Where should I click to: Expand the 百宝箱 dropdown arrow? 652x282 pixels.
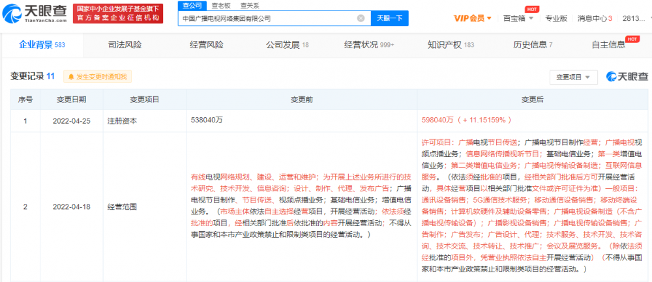coord(531,18)
